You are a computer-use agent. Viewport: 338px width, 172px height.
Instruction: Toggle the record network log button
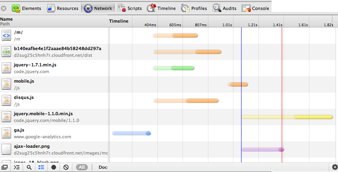53,167
